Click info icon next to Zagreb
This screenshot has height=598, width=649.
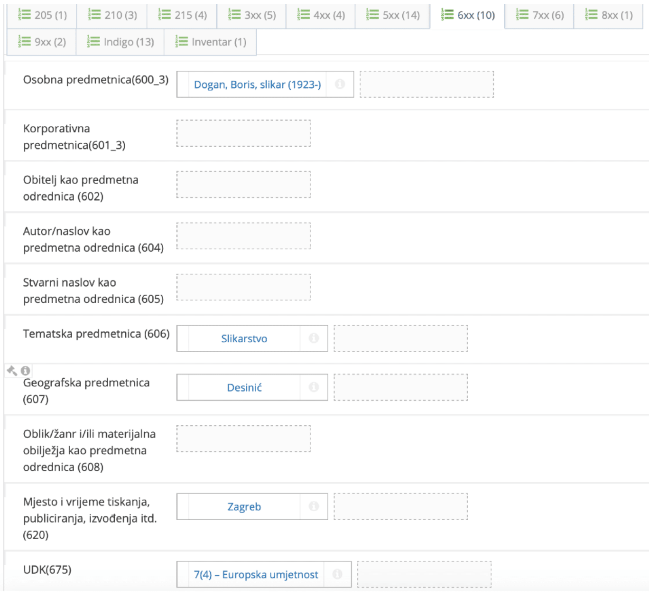point(314,506)
